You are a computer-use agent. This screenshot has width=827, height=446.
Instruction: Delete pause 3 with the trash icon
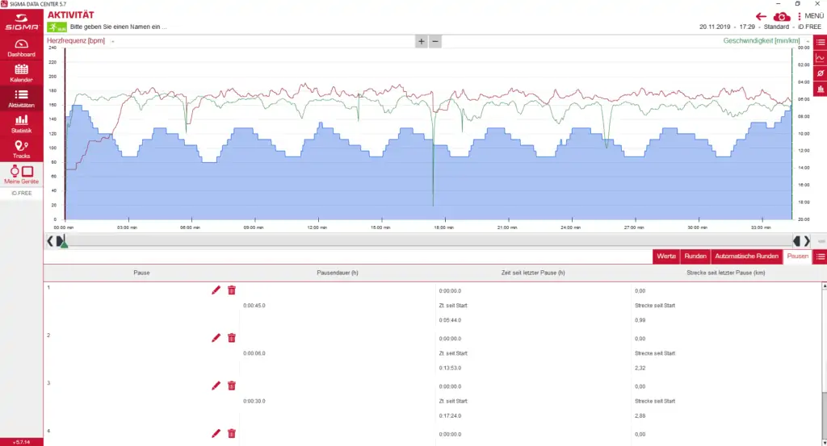pos(232,386)
